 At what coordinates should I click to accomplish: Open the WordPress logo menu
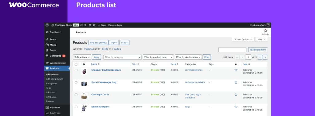47,25
